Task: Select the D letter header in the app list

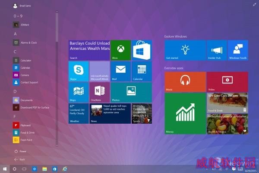Action: [15, 91]
